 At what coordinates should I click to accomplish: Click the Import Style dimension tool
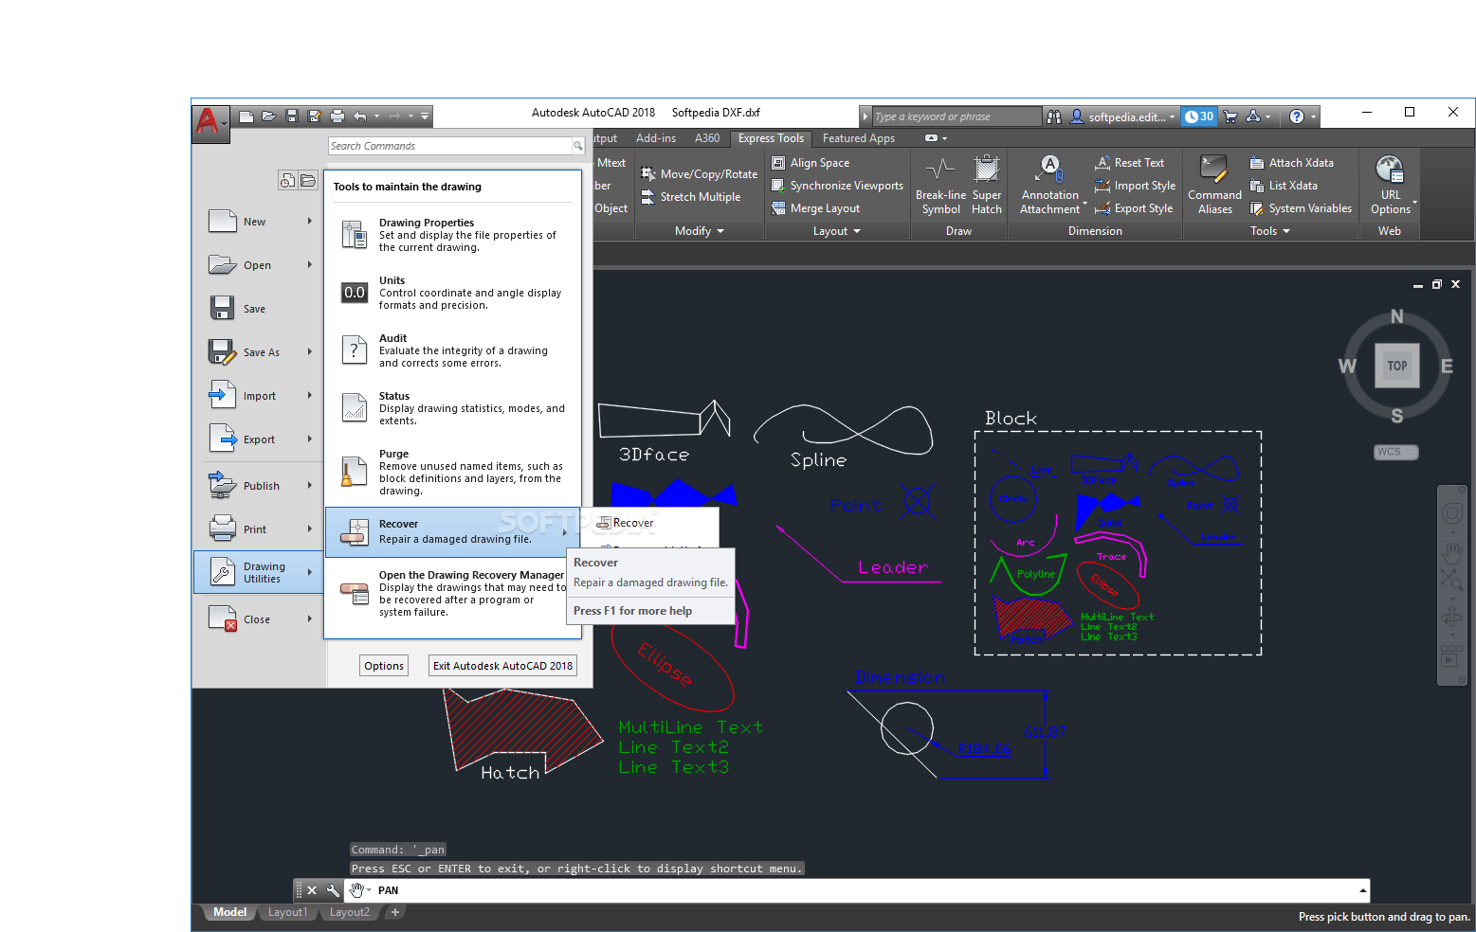tap(1136, 186)
